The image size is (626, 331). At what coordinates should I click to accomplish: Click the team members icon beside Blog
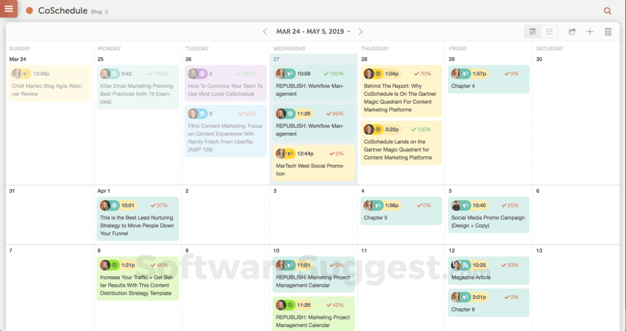[107, 12]
